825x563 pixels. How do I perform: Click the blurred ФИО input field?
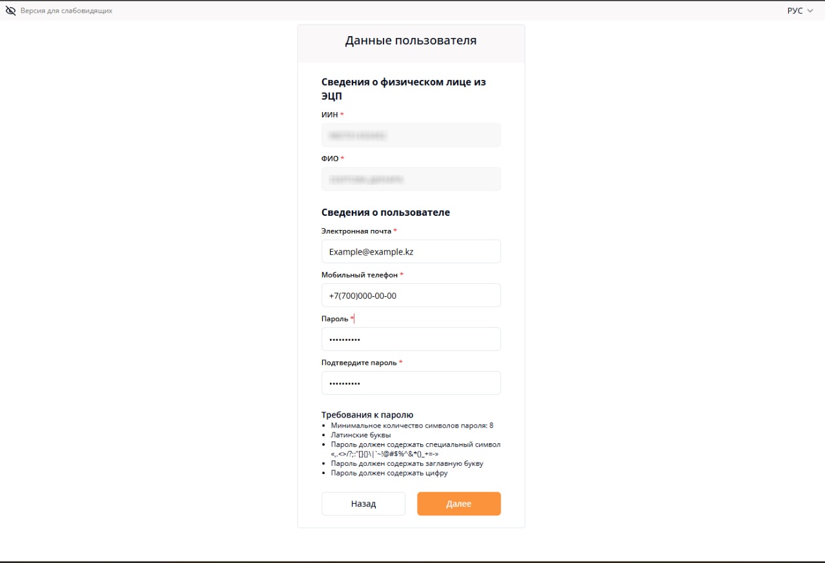[411, 179]
